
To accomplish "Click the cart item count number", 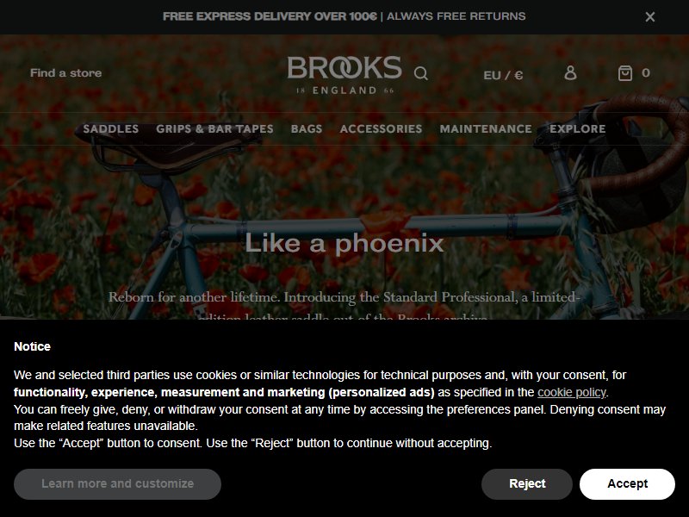I will 645,73.
